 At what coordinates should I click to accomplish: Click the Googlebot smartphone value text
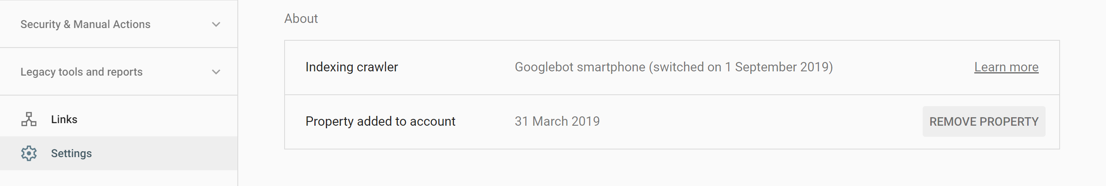580,67
